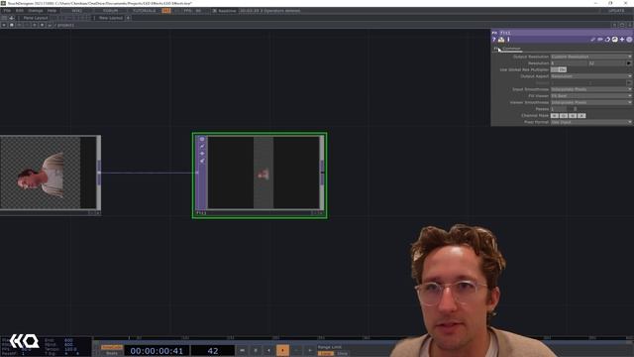Open the operator info 'i' icon

coord(508,40)
